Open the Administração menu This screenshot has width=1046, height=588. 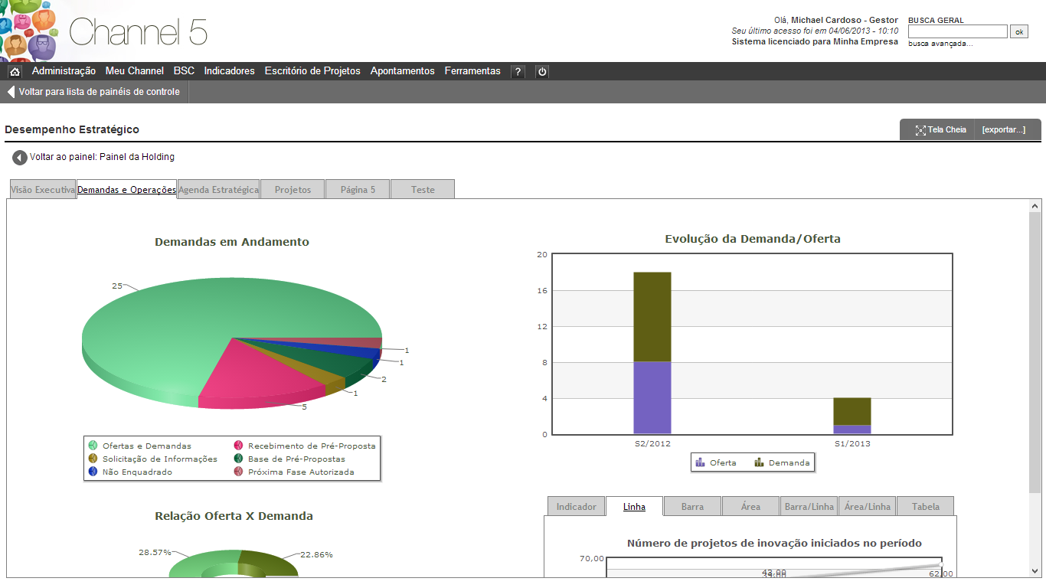[x=64, y=71]
